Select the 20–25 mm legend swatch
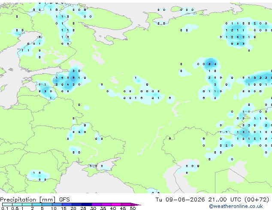 (77, 204)
